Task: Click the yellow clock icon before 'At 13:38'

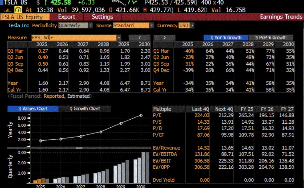Action: click(18, 10)
